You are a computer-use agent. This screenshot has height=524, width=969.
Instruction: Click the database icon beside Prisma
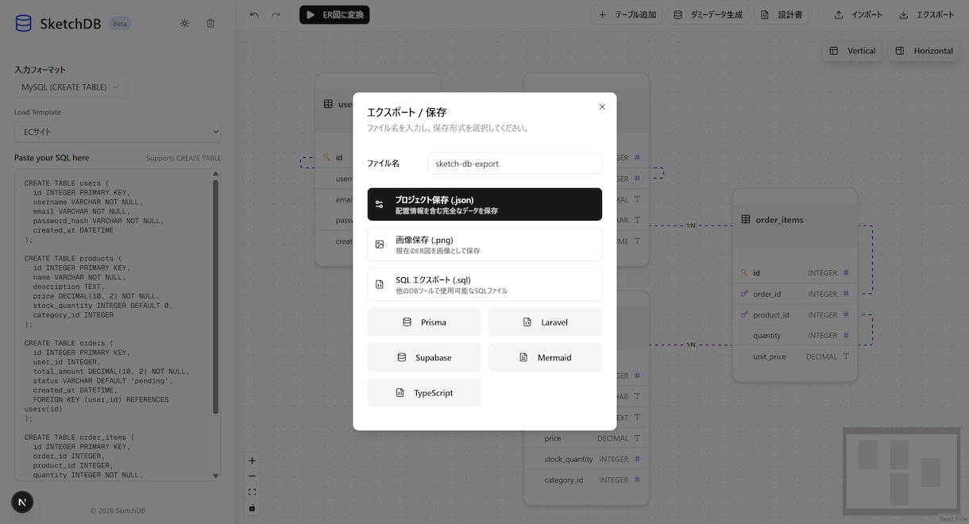407,322
